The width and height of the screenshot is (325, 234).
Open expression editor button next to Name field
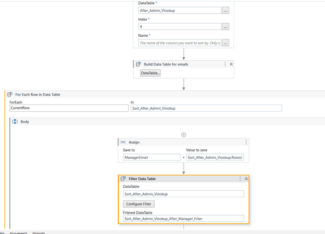pos(226,43)
